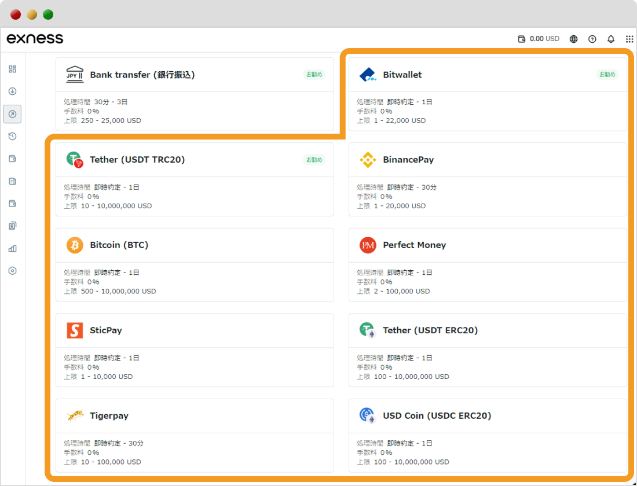637x486 pixels.
Task: Choose the BinancePay method title
Action: click(408, 160)
